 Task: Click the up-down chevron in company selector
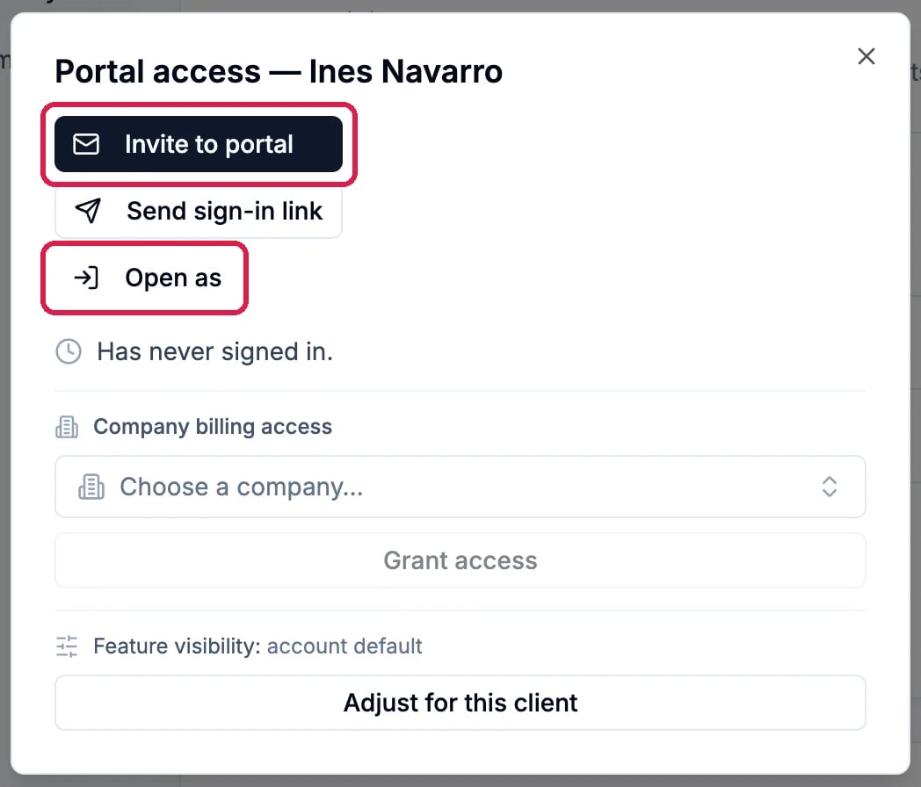click(830, 487)
